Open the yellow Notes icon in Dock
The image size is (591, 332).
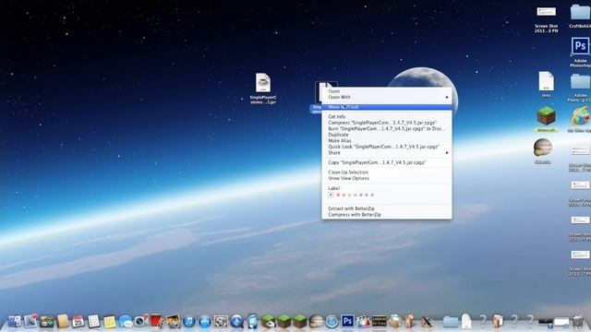point(109,322)
